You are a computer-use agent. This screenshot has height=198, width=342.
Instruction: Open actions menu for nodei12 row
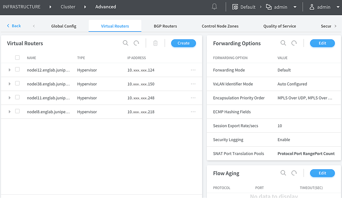click(193, 70)
